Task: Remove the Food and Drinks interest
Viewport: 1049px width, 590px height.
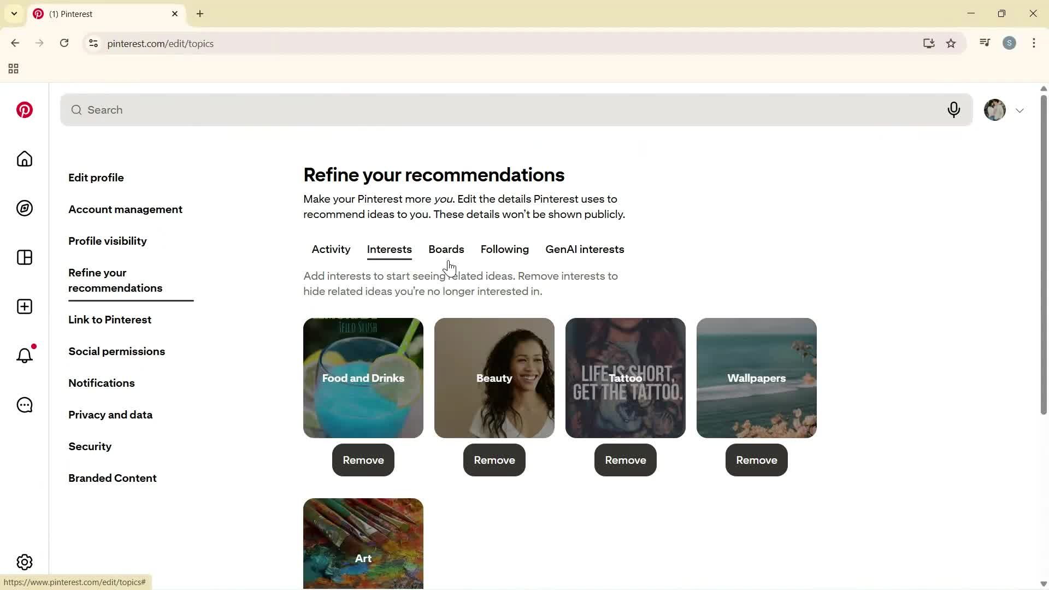Action: [x=363, y=460]
